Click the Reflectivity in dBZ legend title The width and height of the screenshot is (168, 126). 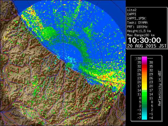[x=160, y=88]
